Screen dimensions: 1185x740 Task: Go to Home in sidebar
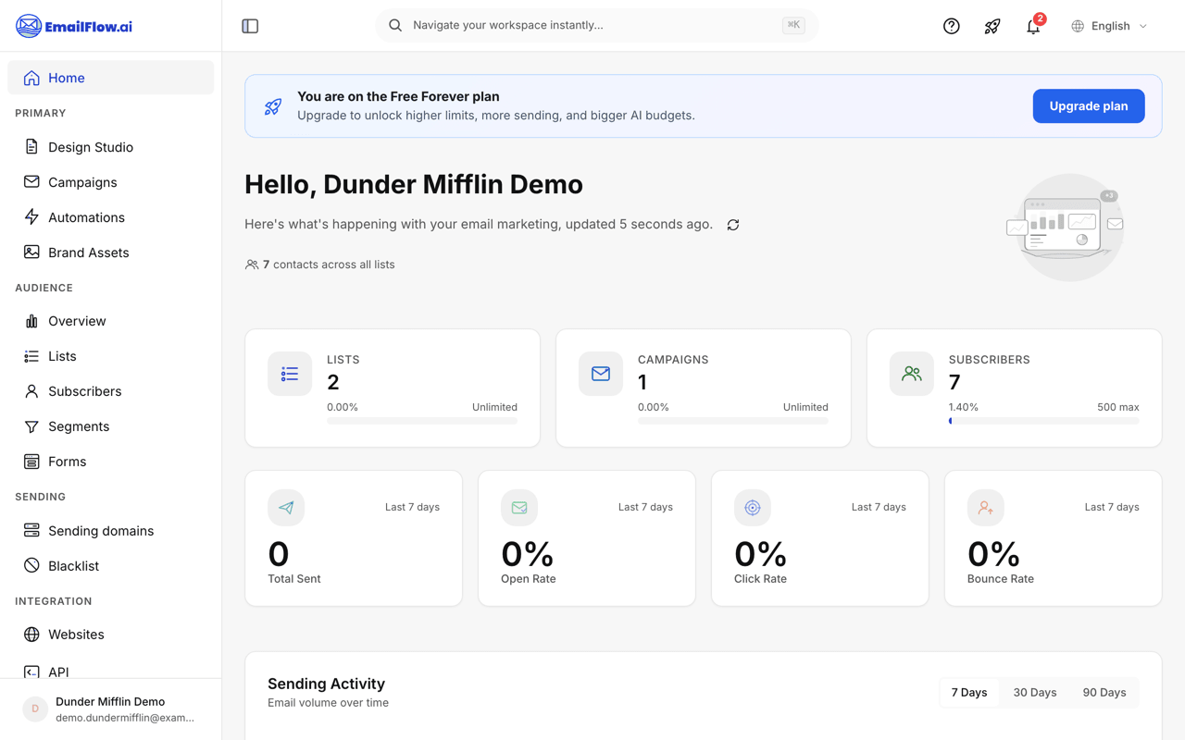(110, 78)
